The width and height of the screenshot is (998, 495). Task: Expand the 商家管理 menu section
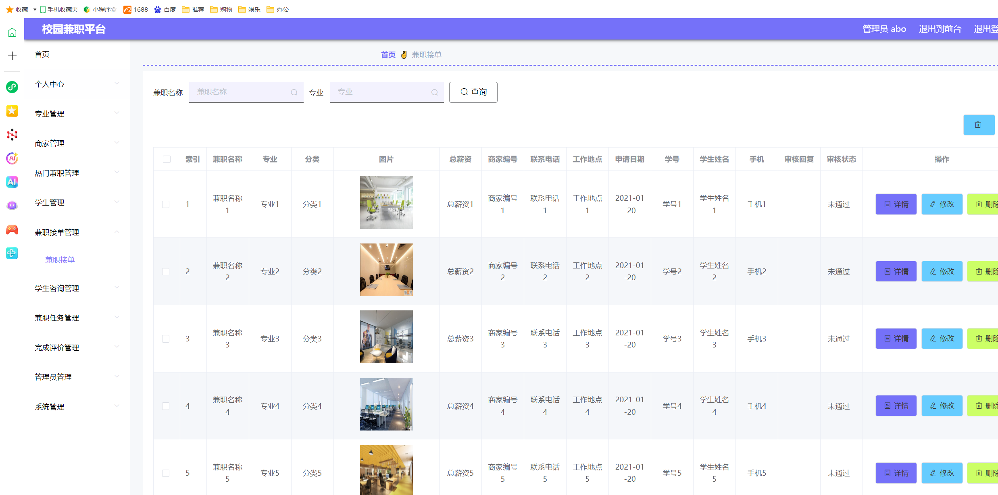[x=76, y=143]
